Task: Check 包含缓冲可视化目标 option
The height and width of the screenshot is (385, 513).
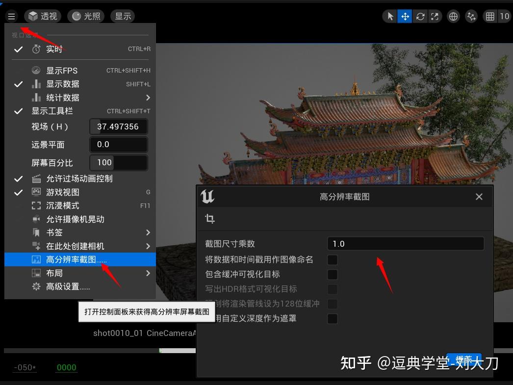Action: click(333, 274)
